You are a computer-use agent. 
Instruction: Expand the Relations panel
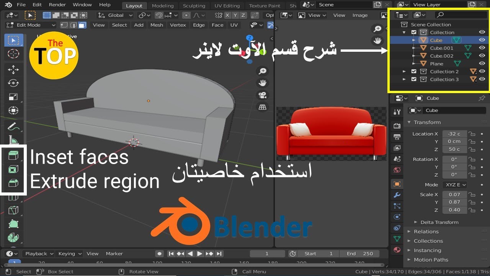(409, 232)
